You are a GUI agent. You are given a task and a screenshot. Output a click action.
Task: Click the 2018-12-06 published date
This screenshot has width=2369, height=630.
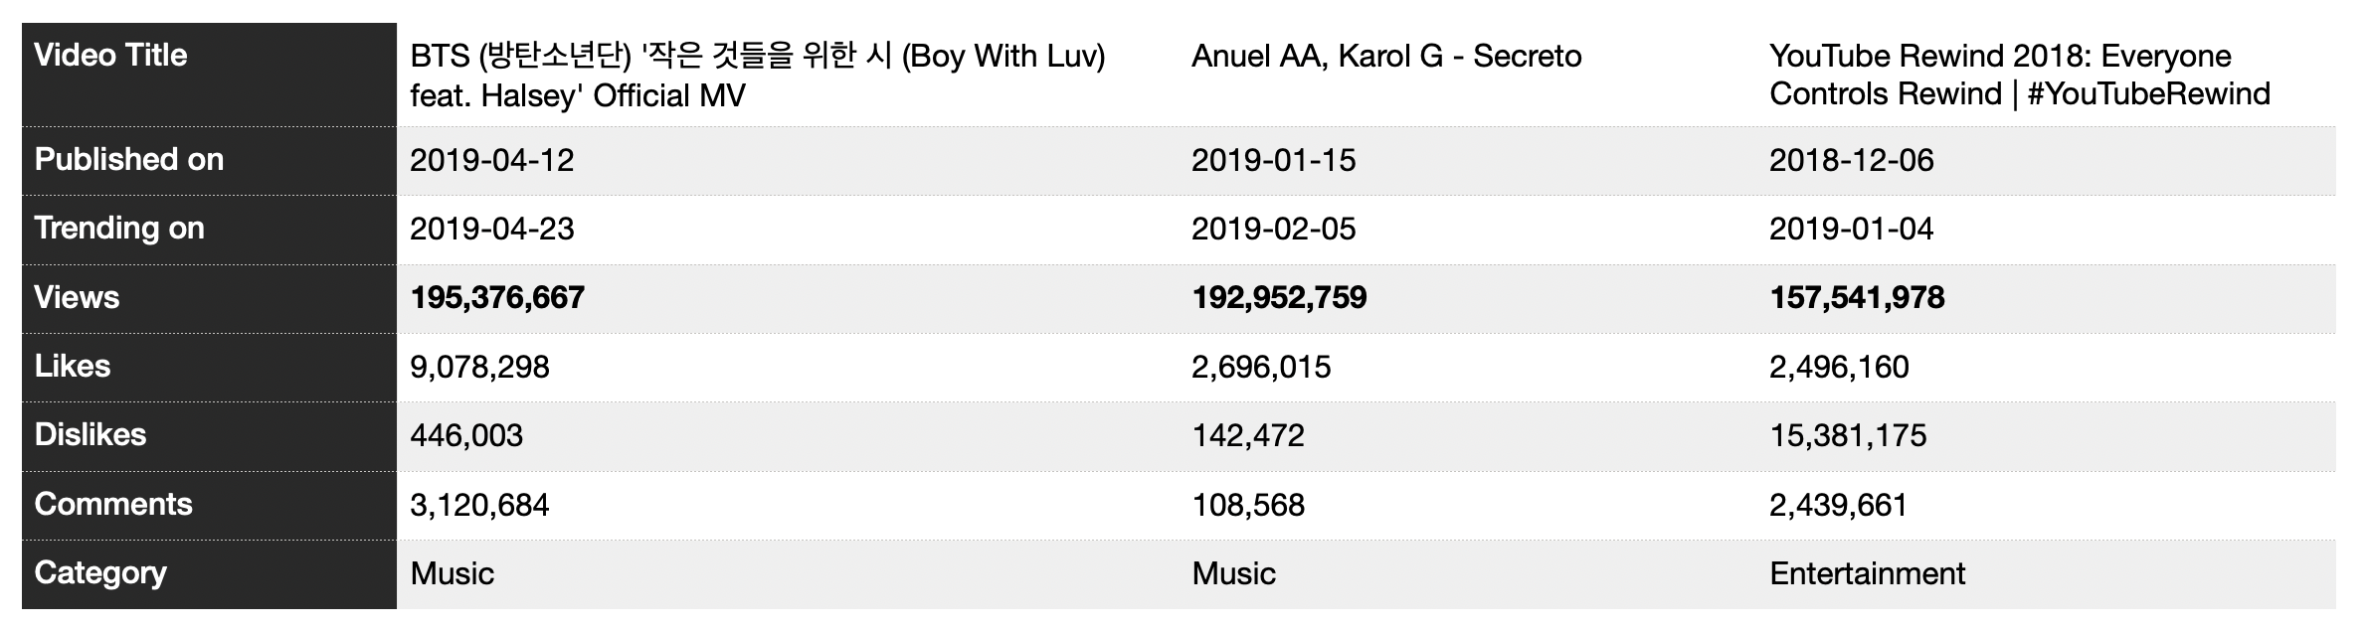pyautogui.click(x=1851, y=161)
